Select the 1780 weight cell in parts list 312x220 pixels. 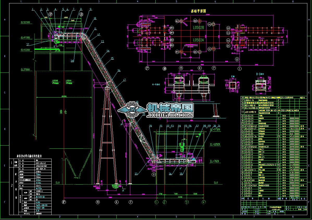tap(292, 185)
